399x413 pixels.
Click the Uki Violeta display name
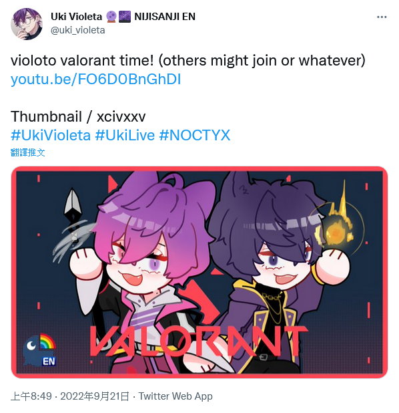pos(76,17)
